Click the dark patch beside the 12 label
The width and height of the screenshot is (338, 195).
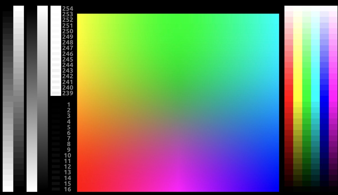(56, 167)
